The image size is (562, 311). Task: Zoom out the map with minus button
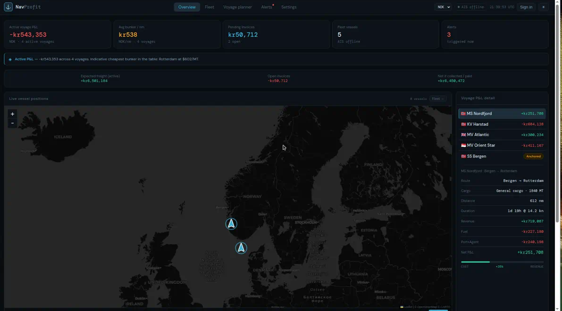(13, 123)
